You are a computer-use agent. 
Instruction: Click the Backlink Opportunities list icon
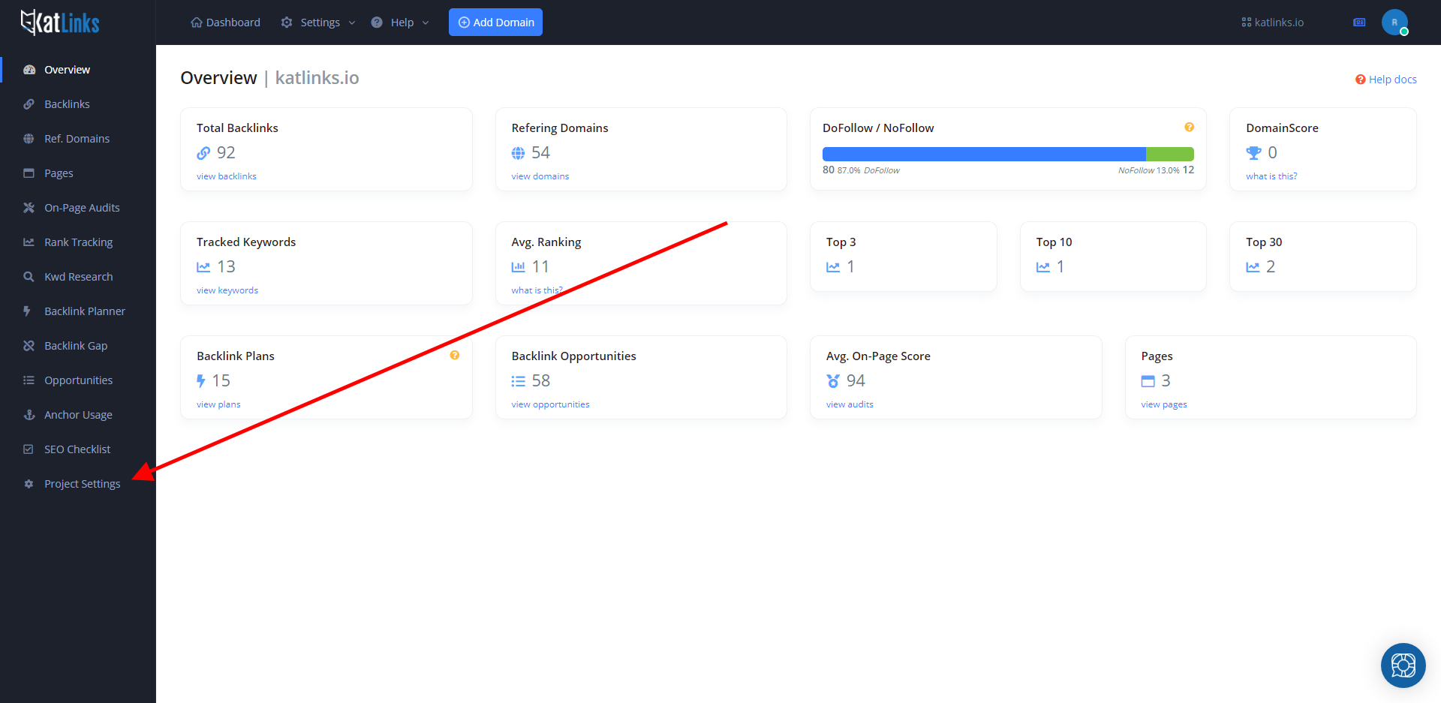click(518, 381)
